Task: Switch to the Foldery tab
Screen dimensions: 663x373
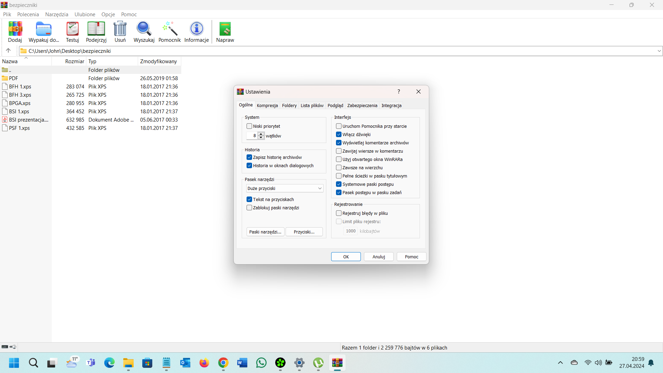Action: point(289,105)
